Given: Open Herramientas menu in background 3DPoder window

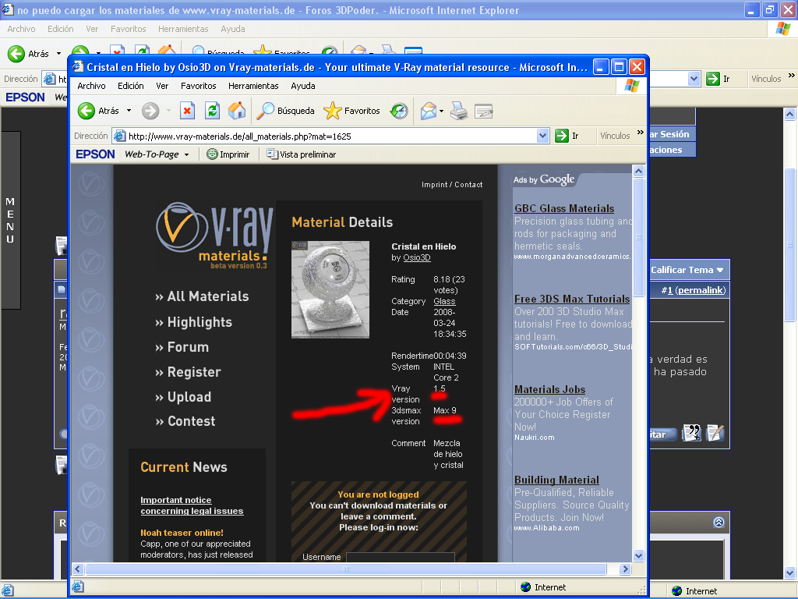Looking at the screenshot, I should (x=183, y=29).
